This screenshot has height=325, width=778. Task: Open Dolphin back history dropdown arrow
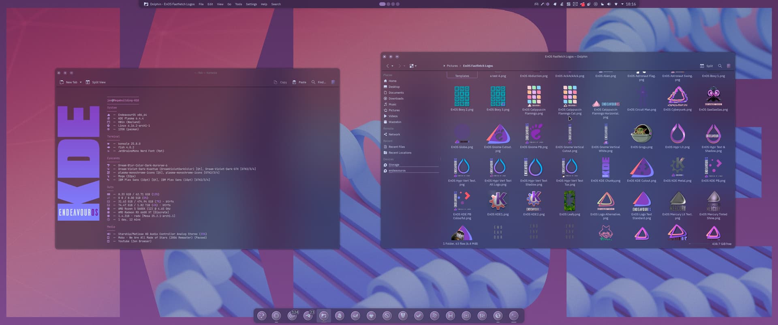coord(392,66)
